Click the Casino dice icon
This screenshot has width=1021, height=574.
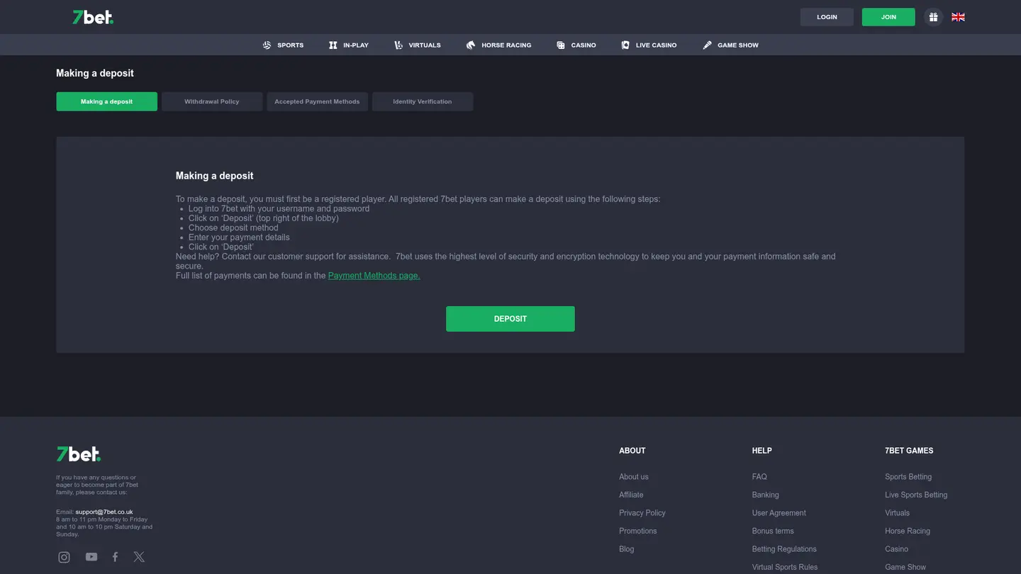tap(561, 45)
